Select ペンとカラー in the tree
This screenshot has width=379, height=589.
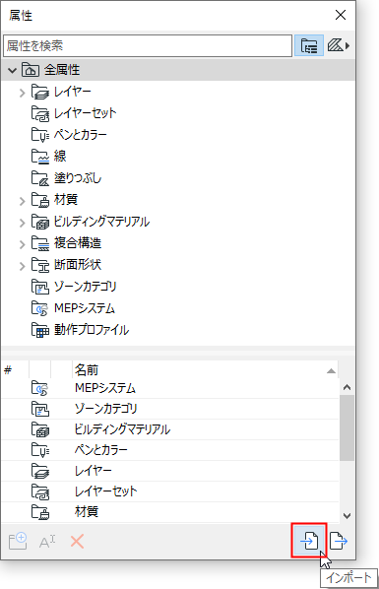pos(81,135)
